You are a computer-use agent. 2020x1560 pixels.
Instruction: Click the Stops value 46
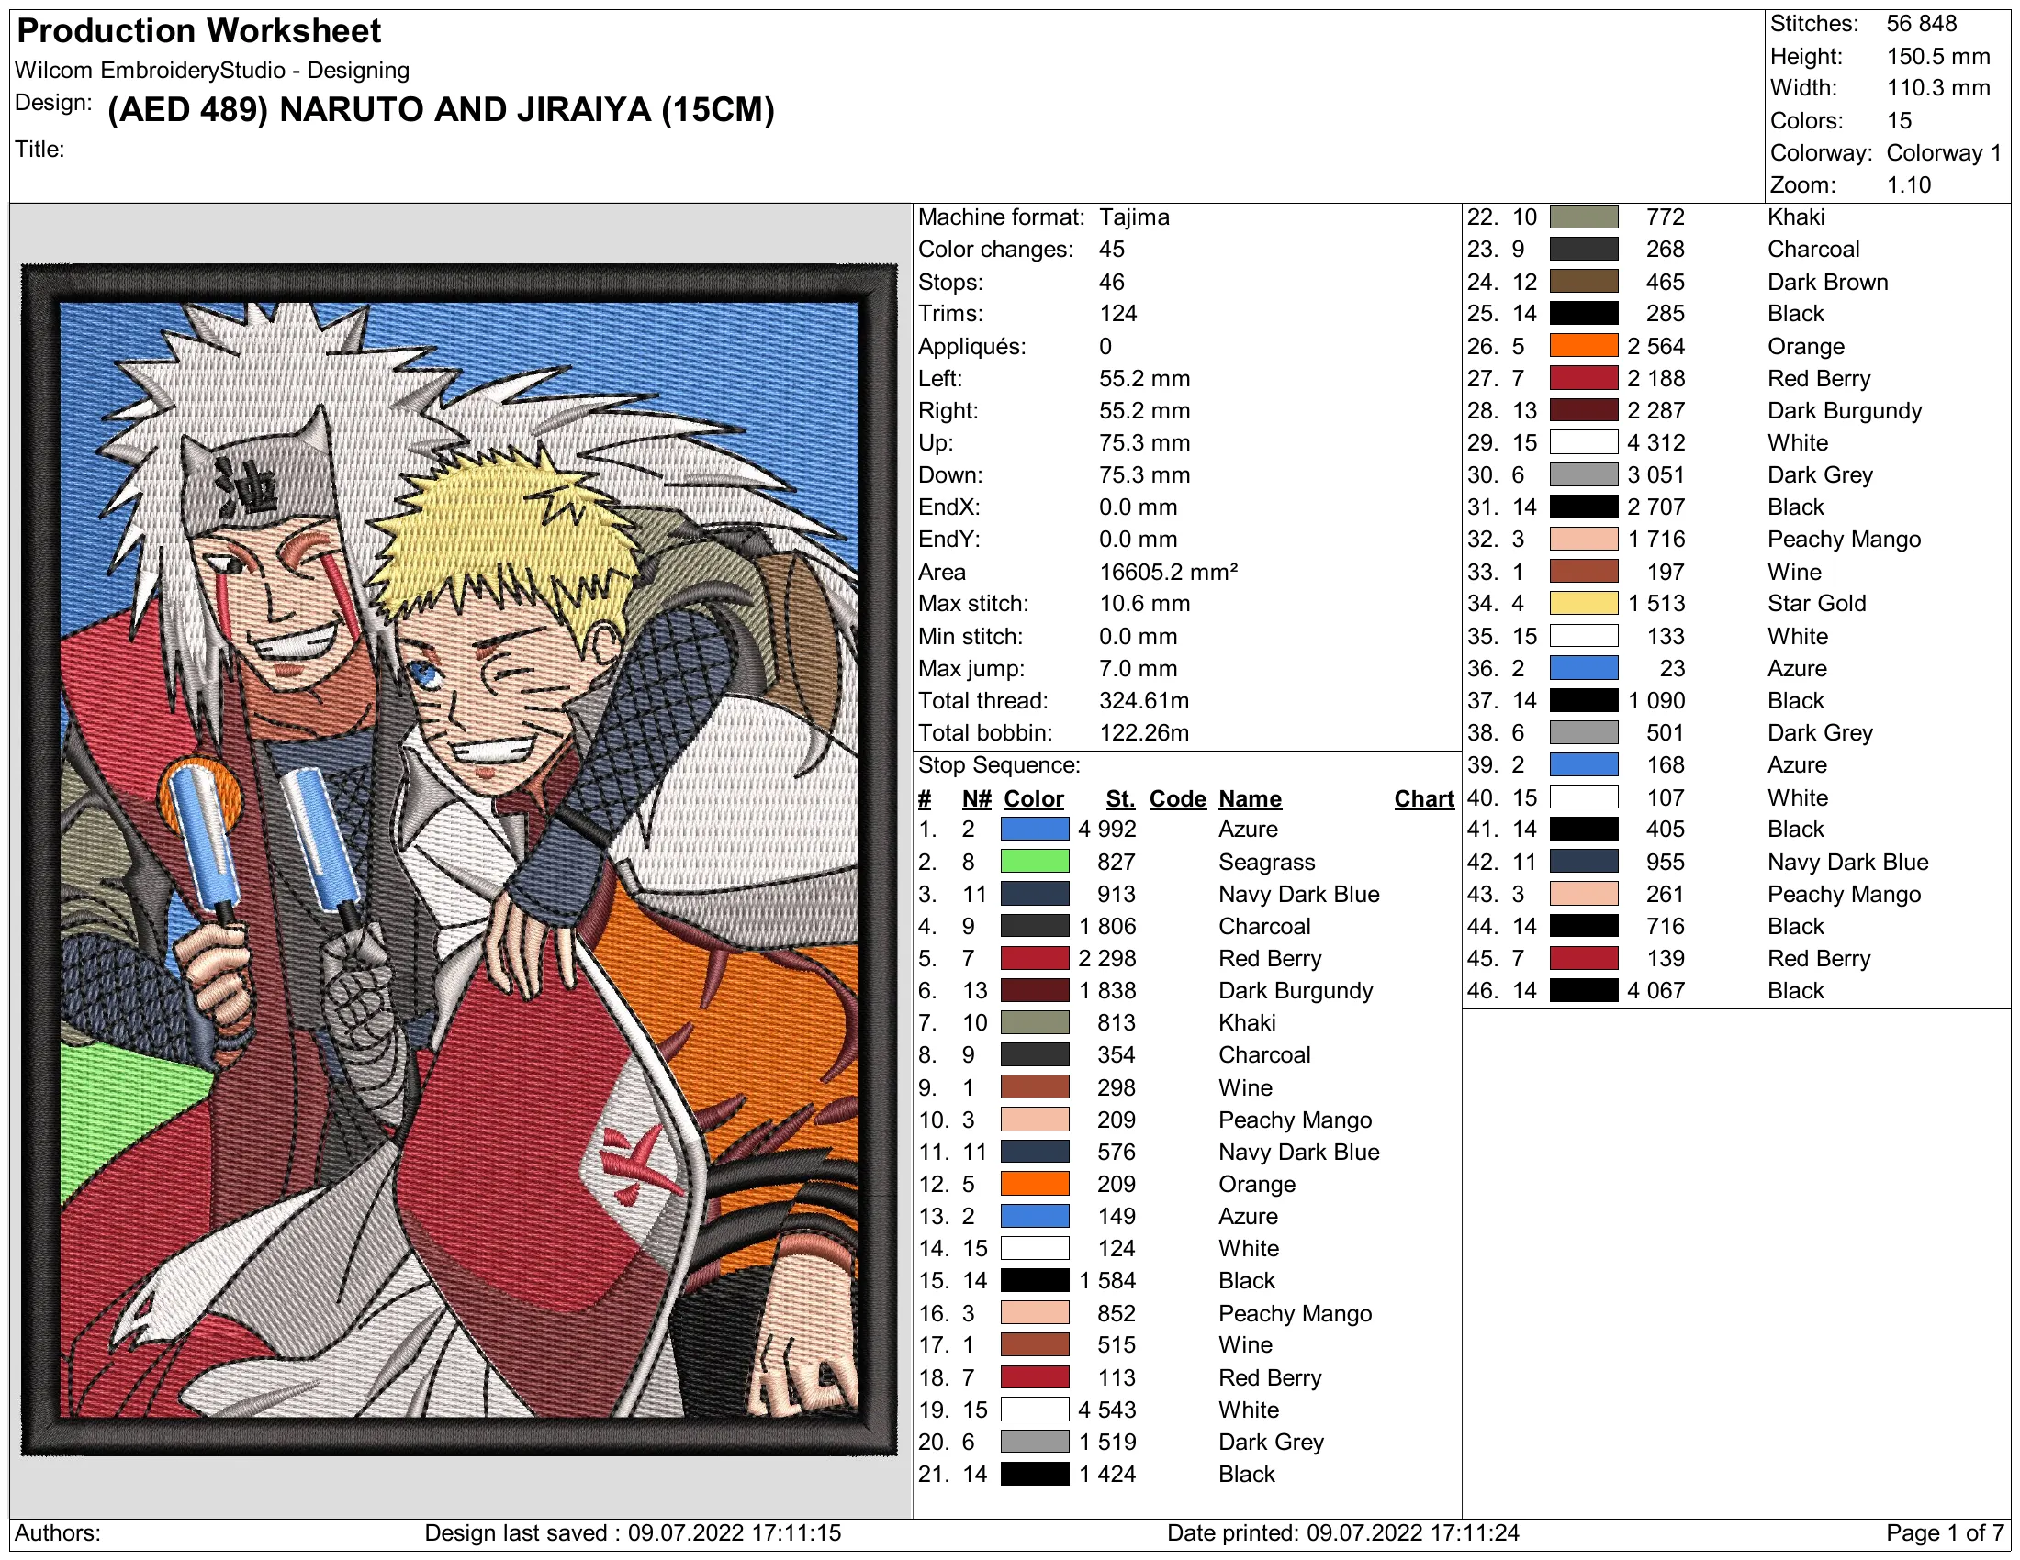1111,282
